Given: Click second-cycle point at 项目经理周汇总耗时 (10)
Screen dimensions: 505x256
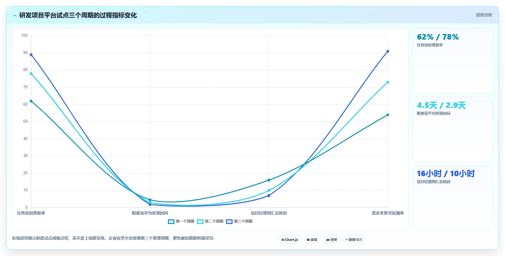Looking at the screenshot, I should pyautogui.click(x=269, y=190).
